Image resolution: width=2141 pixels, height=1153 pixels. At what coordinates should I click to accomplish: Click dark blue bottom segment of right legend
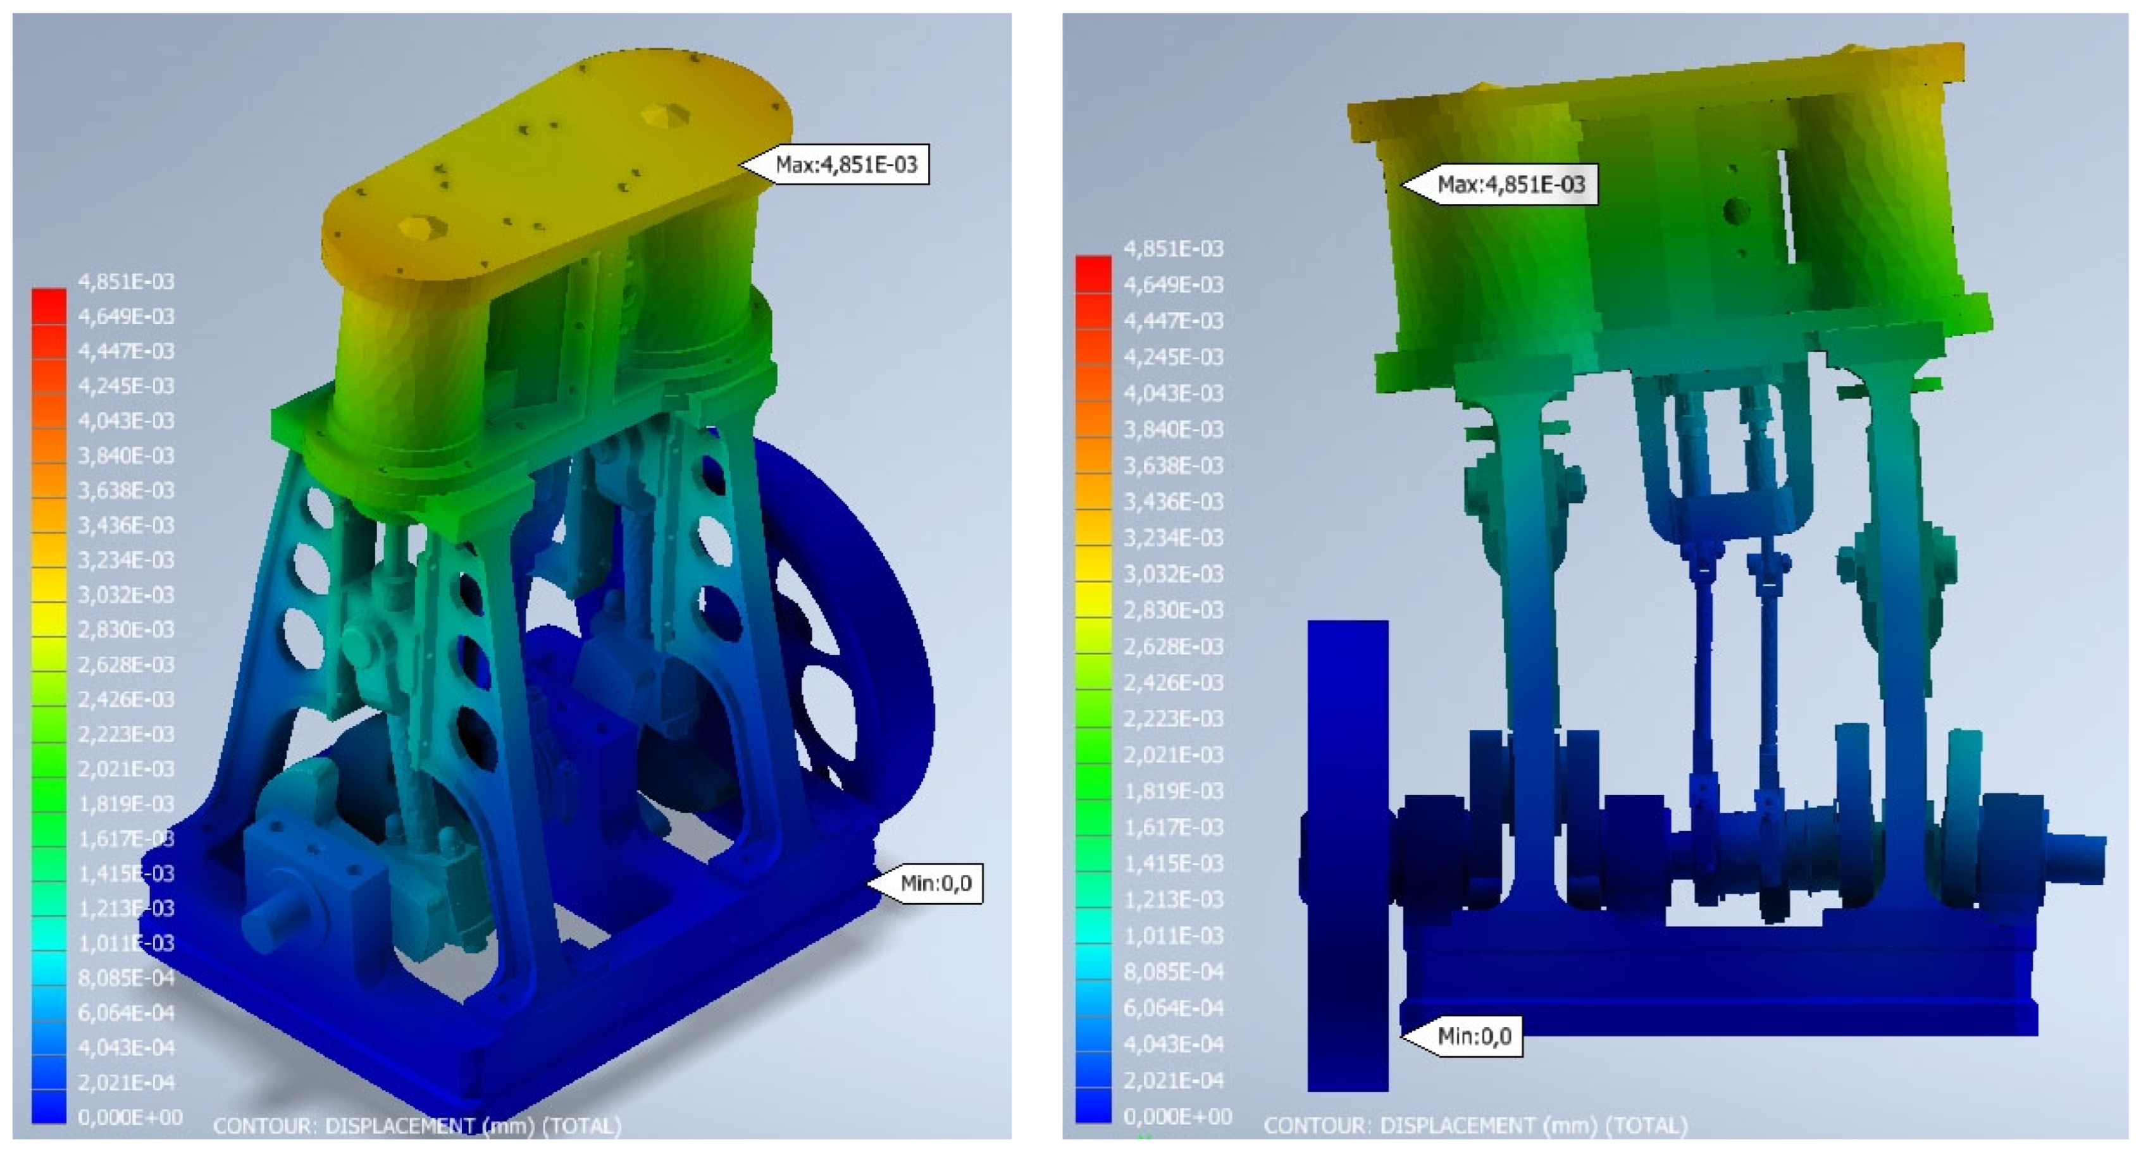1093,1105
